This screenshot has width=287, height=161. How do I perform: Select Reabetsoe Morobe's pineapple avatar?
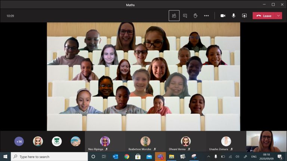[x=145, y=141]
